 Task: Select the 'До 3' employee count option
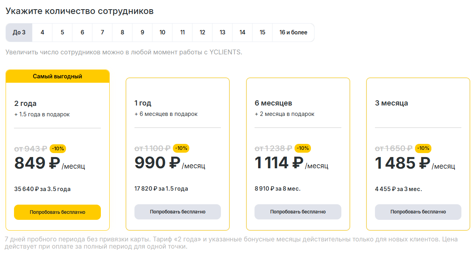tap(19, 32)
